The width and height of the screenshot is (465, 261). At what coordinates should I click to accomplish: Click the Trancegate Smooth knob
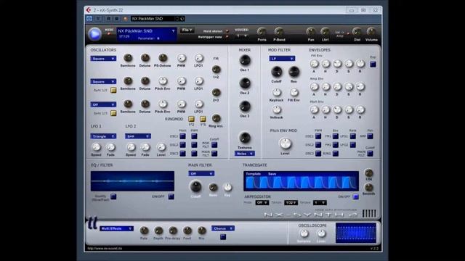tap(368, 187)
